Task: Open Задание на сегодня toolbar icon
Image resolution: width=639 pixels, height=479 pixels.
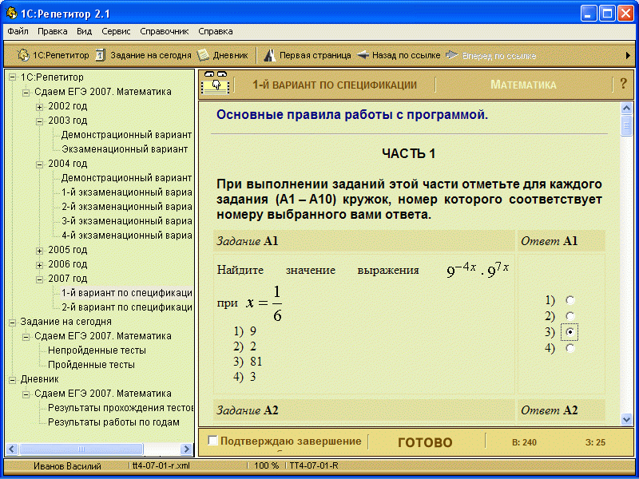Action: click(x=101, y=55)
